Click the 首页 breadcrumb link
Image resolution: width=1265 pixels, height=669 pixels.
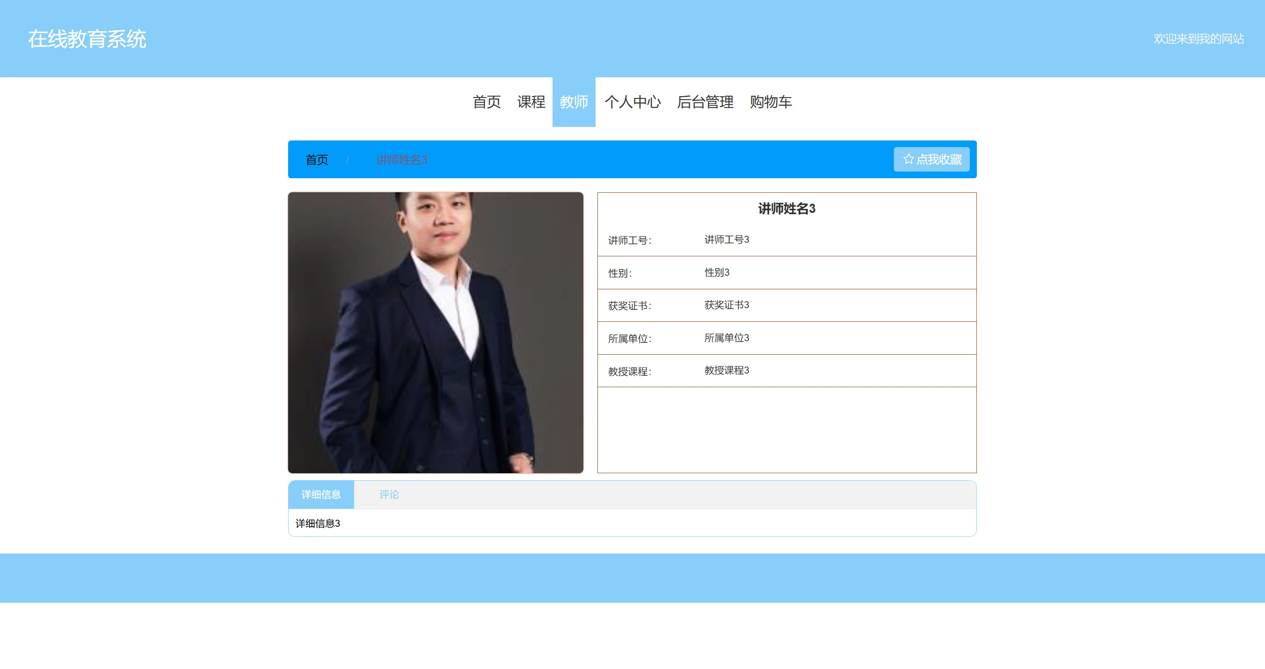317,159
